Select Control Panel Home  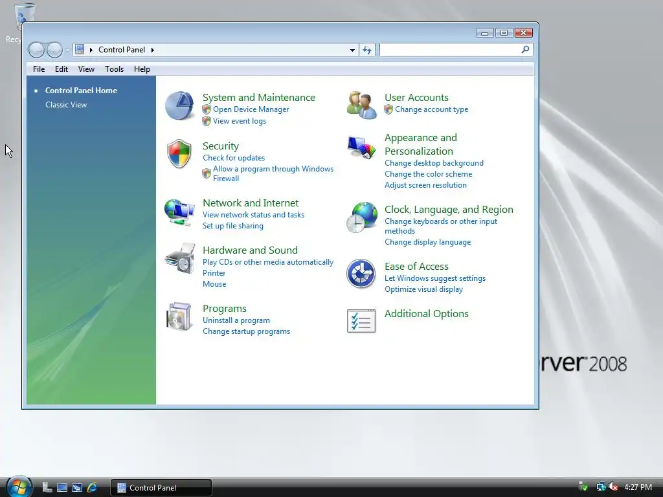coord(81,91)
